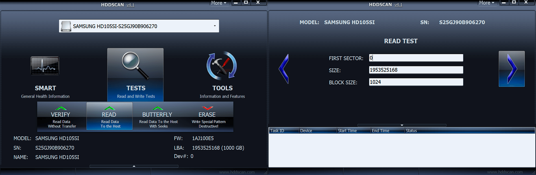Focus the SIZE input field
The height and width of the screenshot is (175, 536).
point(416,70)
